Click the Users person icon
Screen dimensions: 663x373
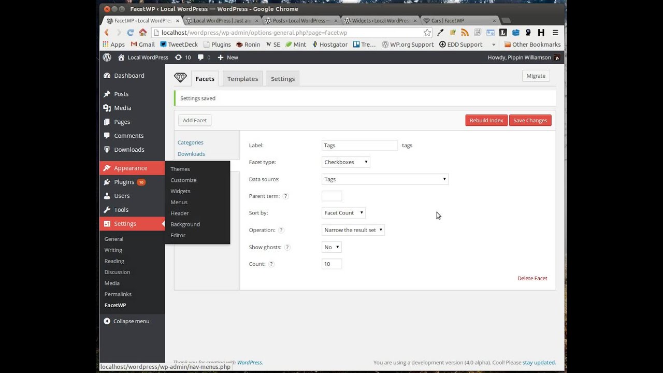pos(107,196)
